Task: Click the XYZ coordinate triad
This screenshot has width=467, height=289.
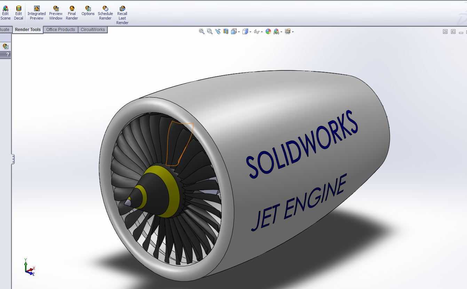Action: point(29,267)
